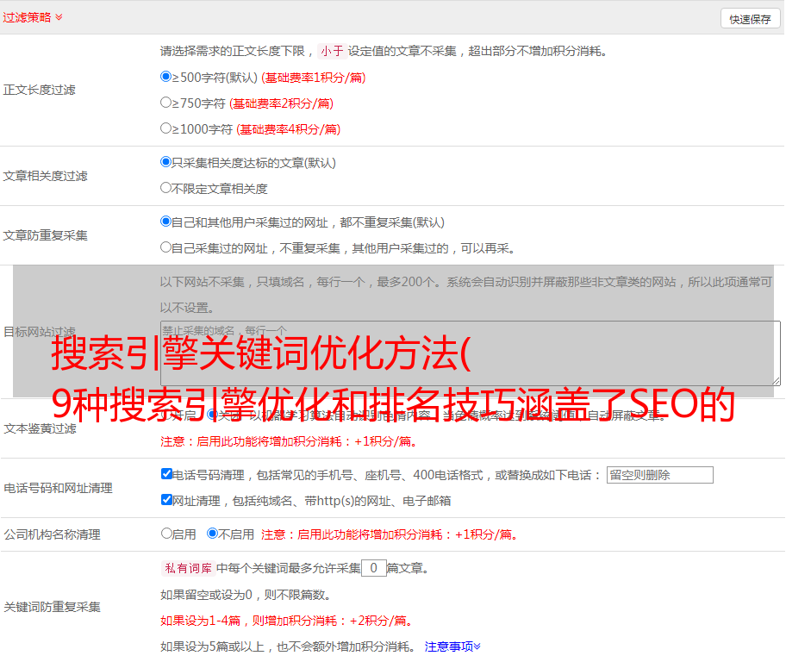Image resolution: width=786 pixels, height=662 pixels.
Task: Click the text 如果留空或设为0，则不限篇数
Action: pyautogui.click(x=246, y=595)
